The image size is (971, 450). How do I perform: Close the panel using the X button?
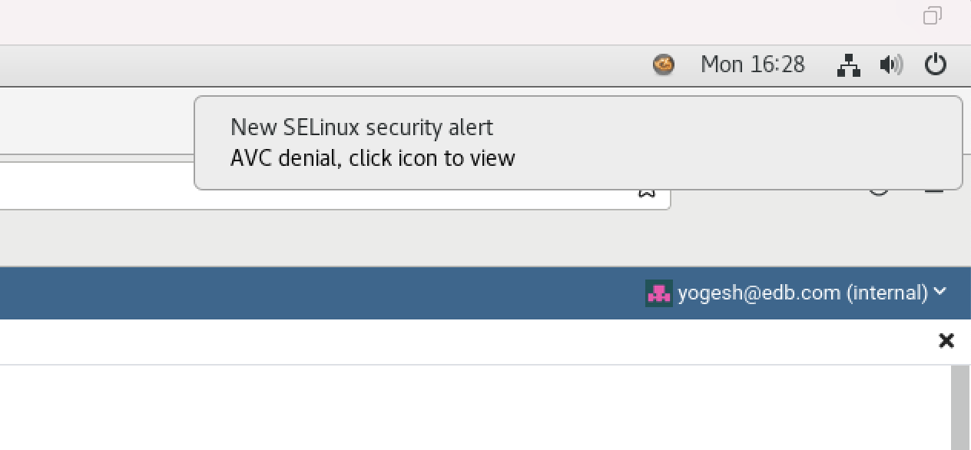(946, 340)
